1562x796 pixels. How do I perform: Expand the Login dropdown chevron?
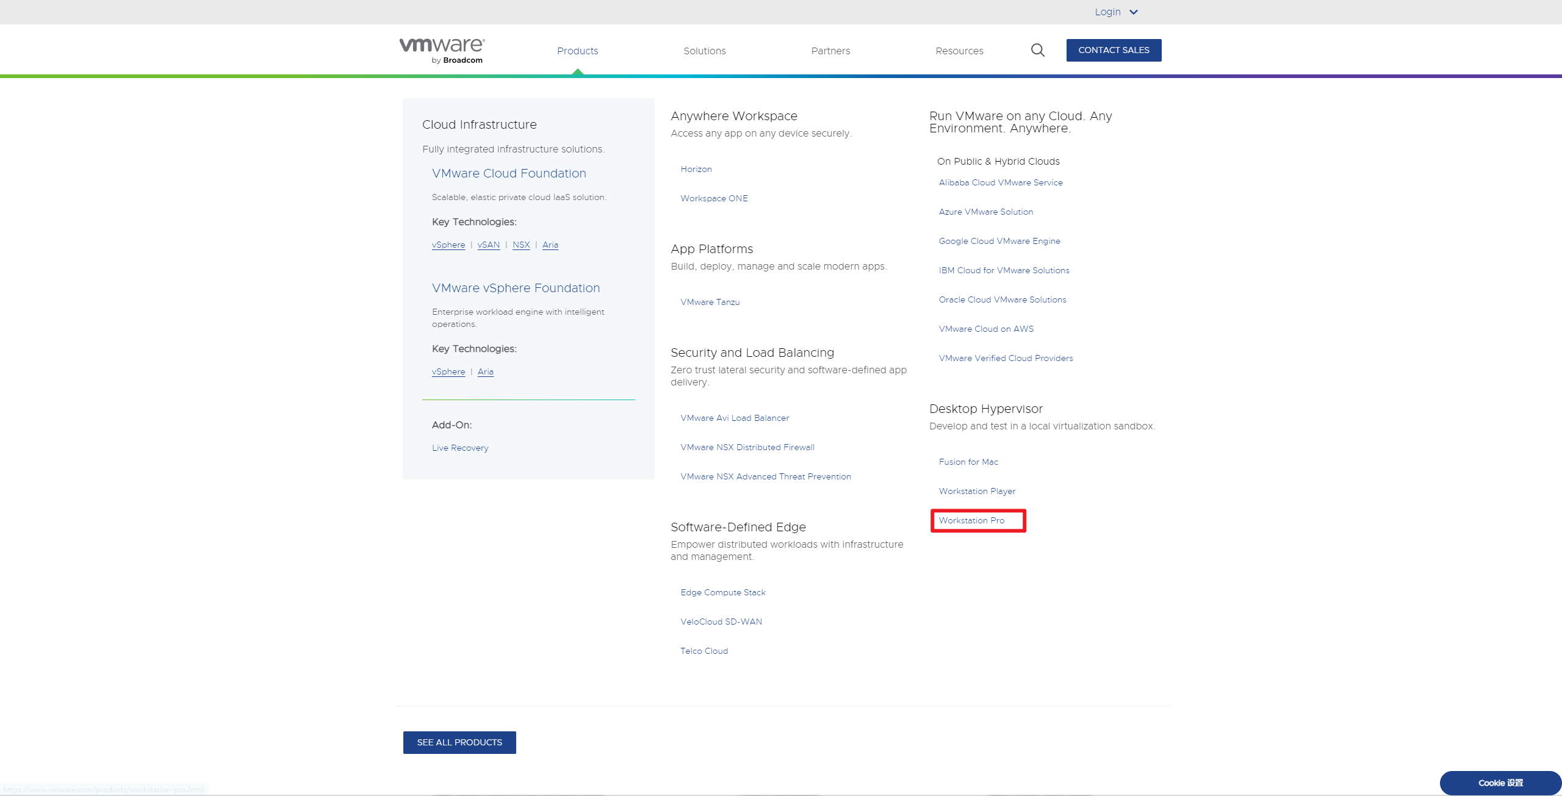(x=1134, y=12)
